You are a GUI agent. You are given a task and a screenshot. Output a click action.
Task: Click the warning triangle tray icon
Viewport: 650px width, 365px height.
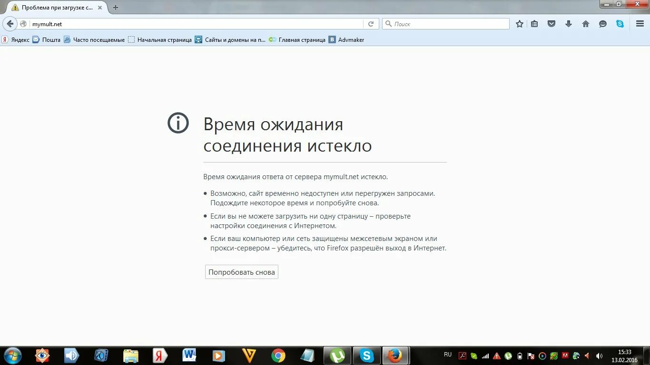tap(497, 355)
